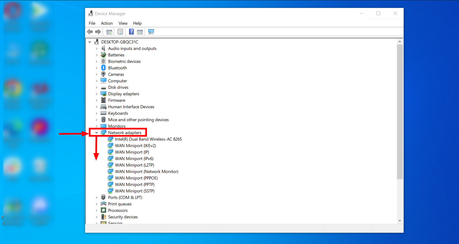Expand the Audio inputs and outputs chevron
The width and height of the screenshot is (459, 244).
[x=96, y=48]
